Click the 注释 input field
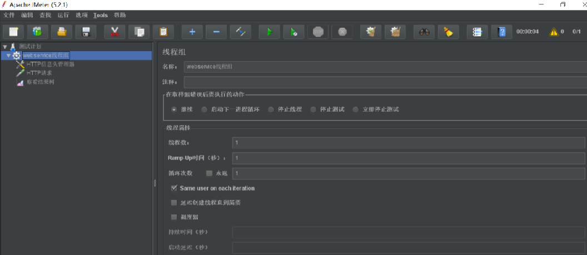The height and width of the screenshot is (255, 587). click(386, 82)
